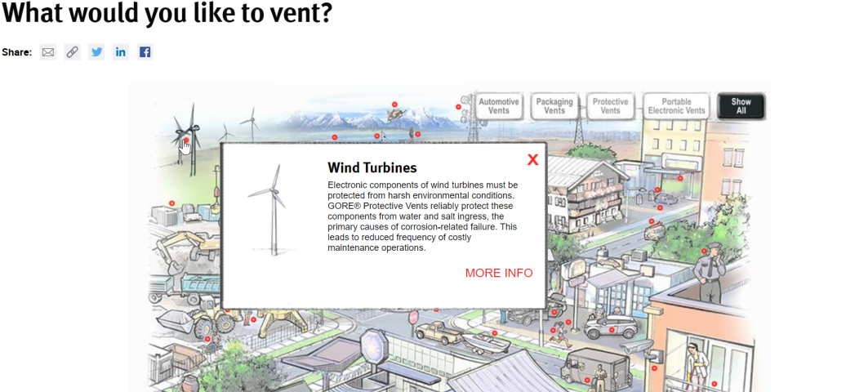Copy the page link with the chain icon
Viewport: 846px width, 392px height.
click(x=73, y=52)
